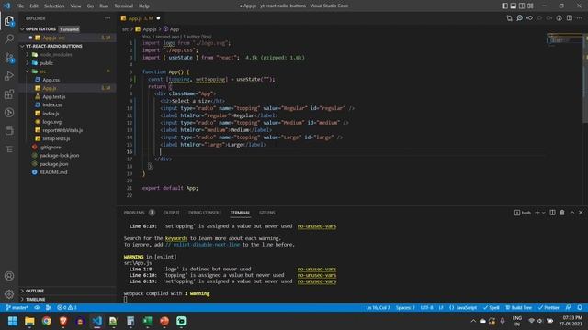Toggle primary side bar layout button
Image resolution: width=588 pixels, height=330 pixels.
[504, 5]
